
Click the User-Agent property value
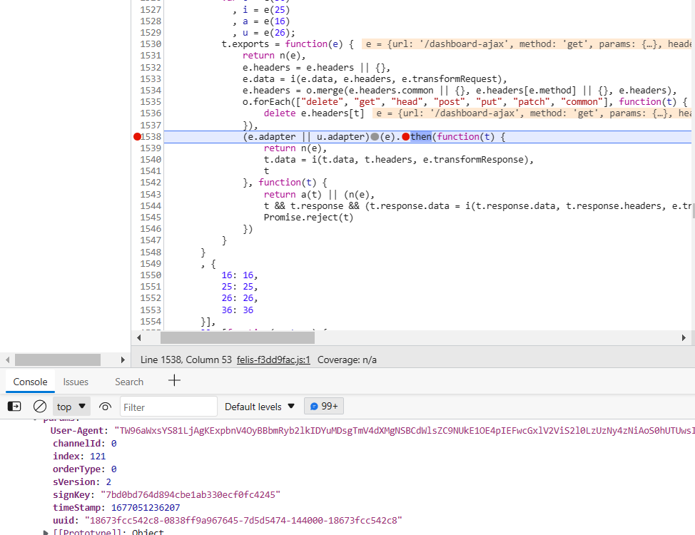(x=405, y=430)
